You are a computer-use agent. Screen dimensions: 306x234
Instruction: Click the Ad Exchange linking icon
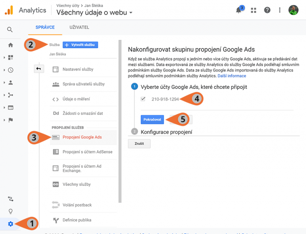tap(55, 168)
